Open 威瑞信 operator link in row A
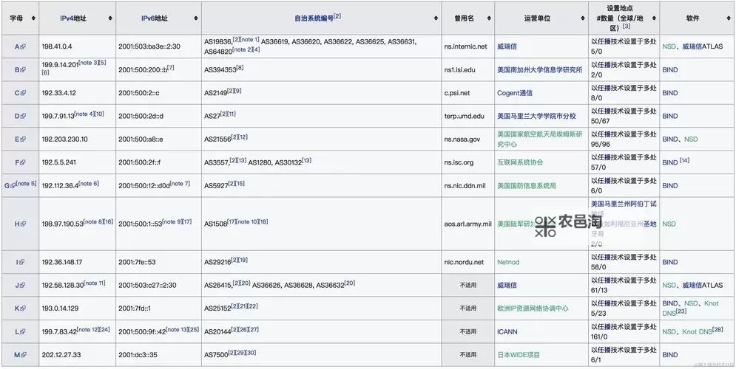Screen dimensions: 736x369 [507, 46]
